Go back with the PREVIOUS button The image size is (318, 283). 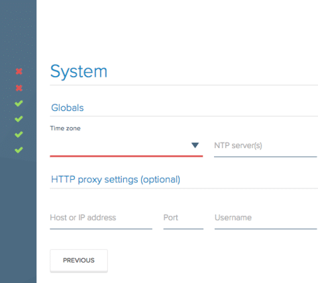(79, 261)
